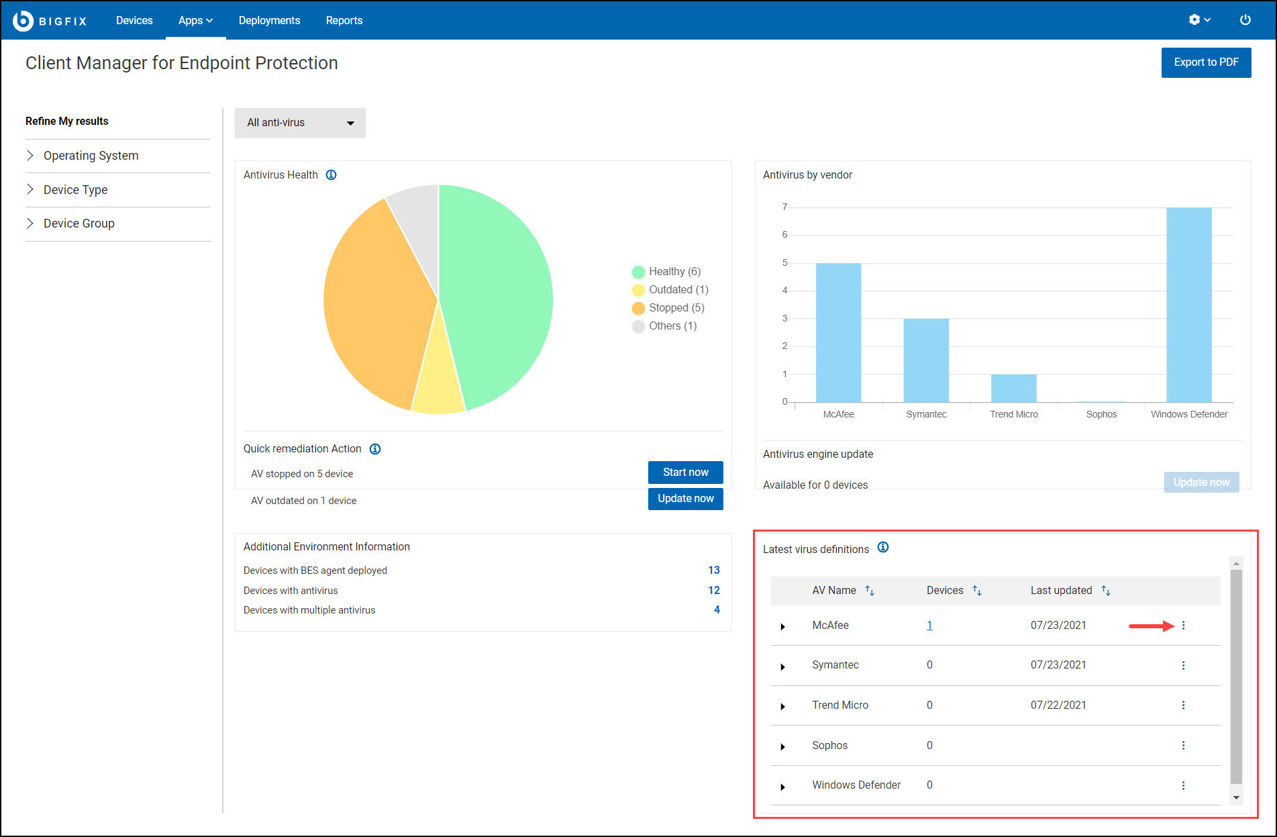Click Quick remediation Action info icon
The image size is (1277, 837).
tap(375, 449)
